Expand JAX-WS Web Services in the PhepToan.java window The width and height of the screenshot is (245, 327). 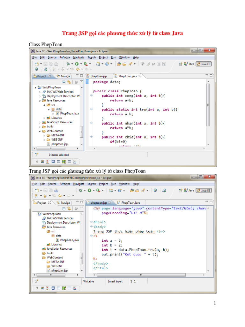[x=40, y=92]
